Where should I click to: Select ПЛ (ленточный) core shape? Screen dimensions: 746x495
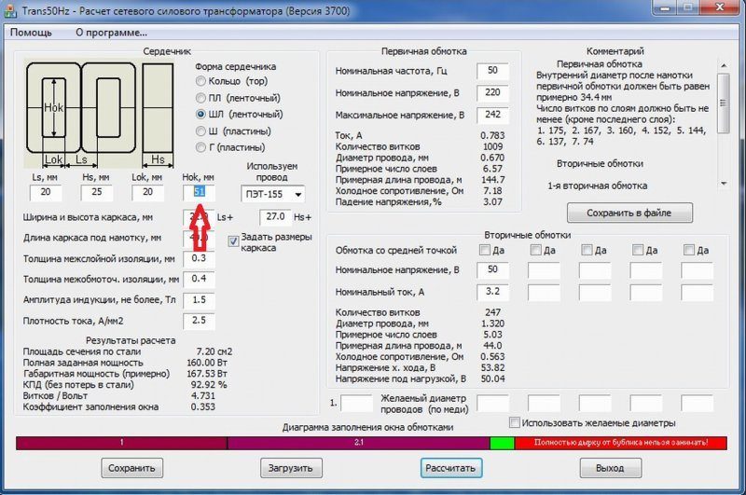pos(200,98)
